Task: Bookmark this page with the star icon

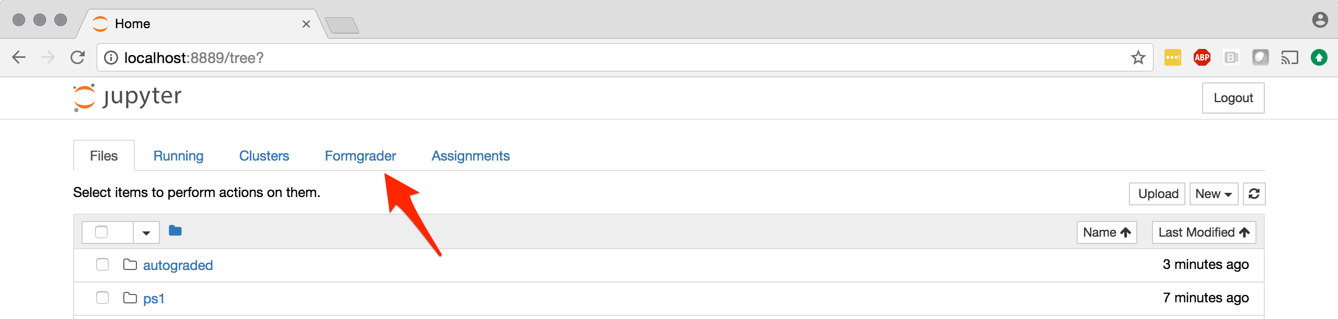Action: tap(1138, 58)
